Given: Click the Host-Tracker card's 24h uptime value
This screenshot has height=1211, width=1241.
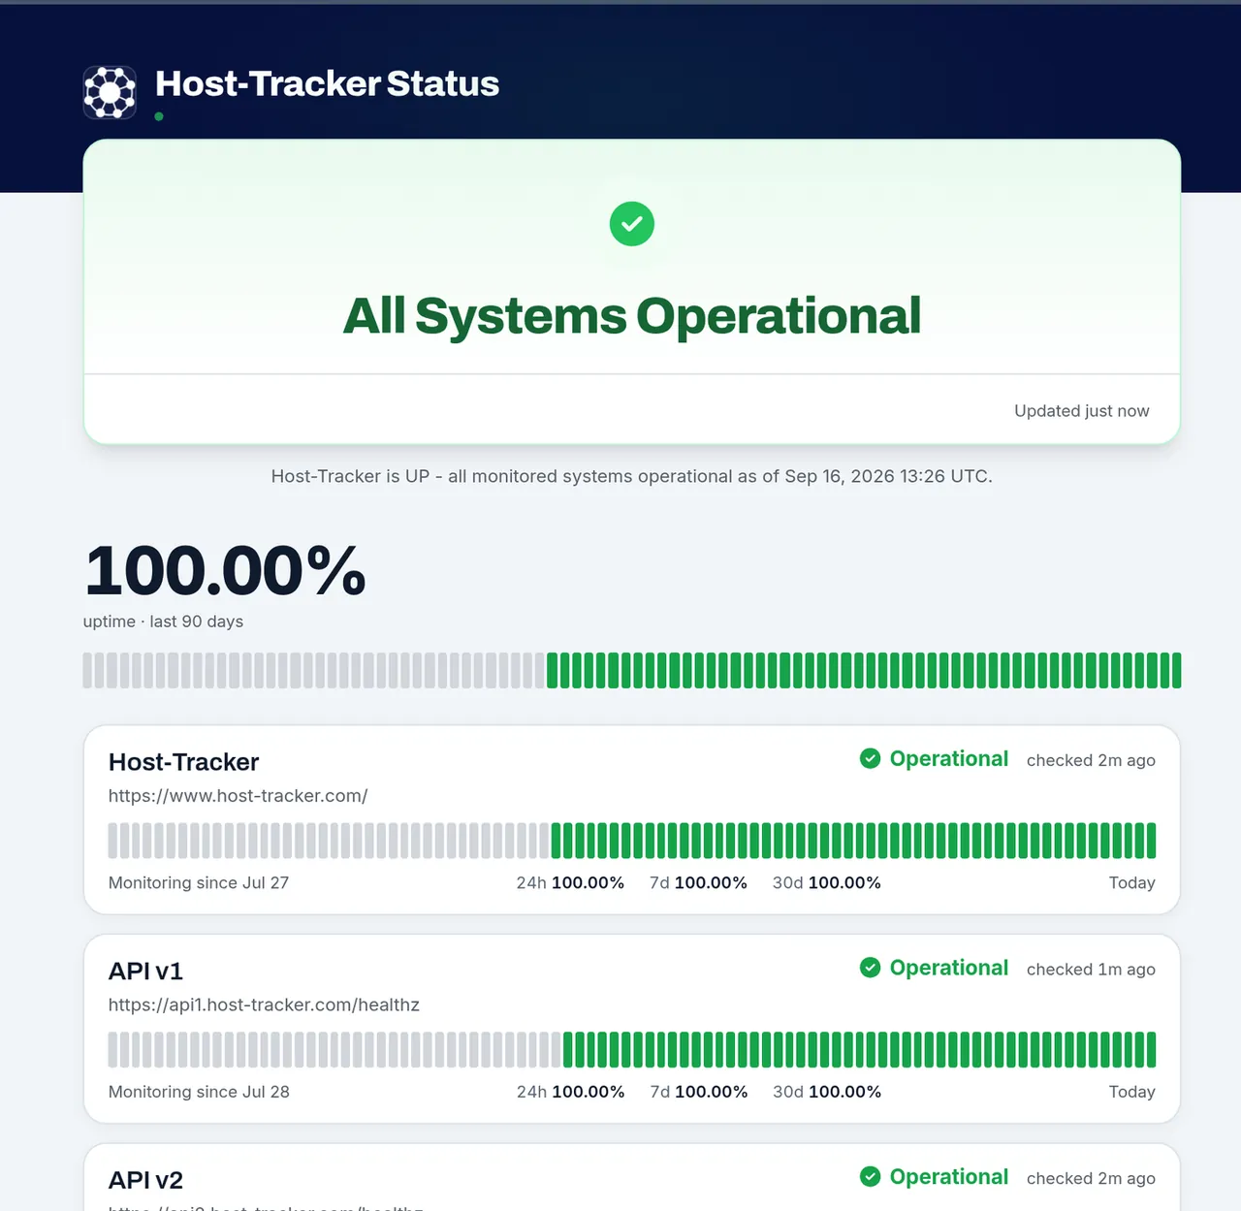Looking at the screenshot, I should click(x=588, y=882).
